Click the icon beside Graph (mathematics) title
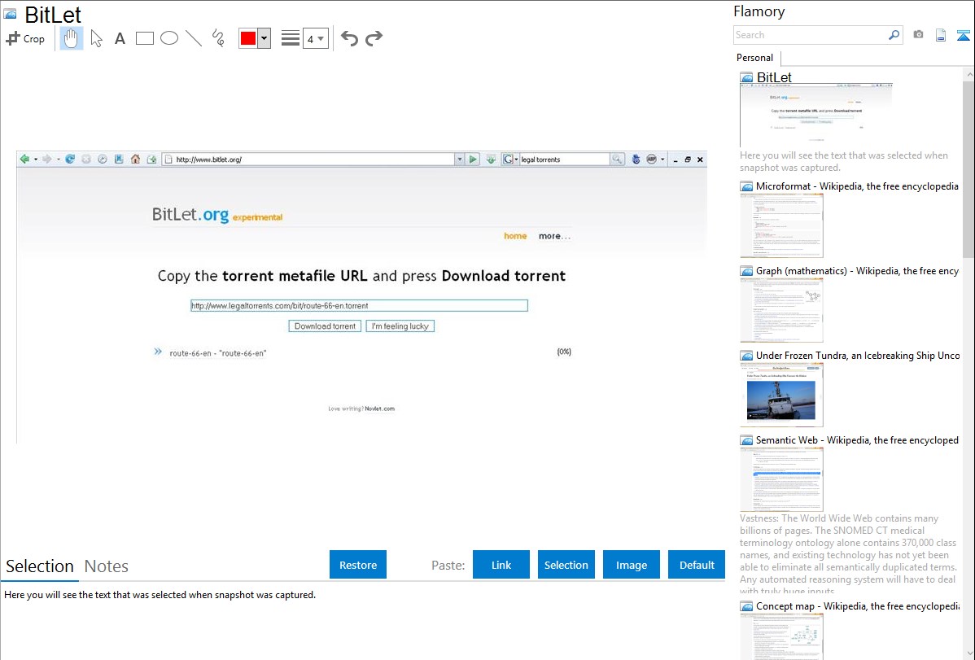The width and height of the screenshot is (975, 660). (x=747, y=271)
